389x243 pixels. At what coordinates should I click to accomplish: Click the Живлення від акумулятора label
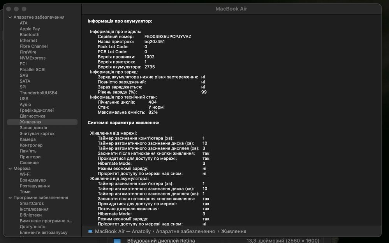click(119, 179)
